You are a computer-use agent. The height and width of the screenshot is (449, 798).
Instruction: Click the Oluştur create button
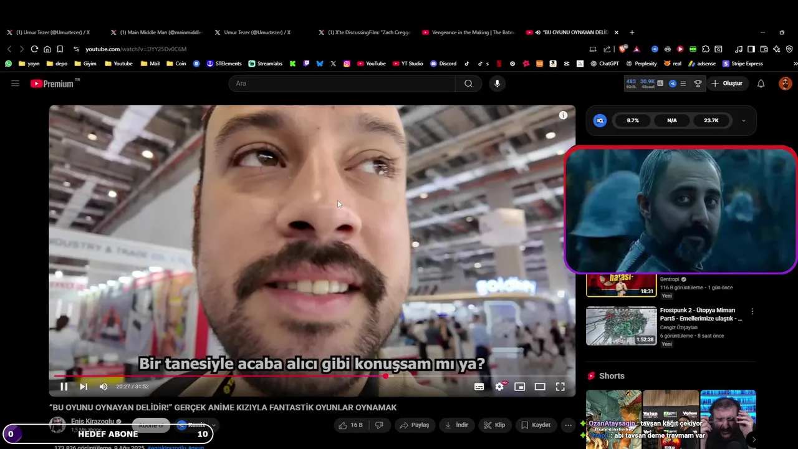[x=727, y=84]
